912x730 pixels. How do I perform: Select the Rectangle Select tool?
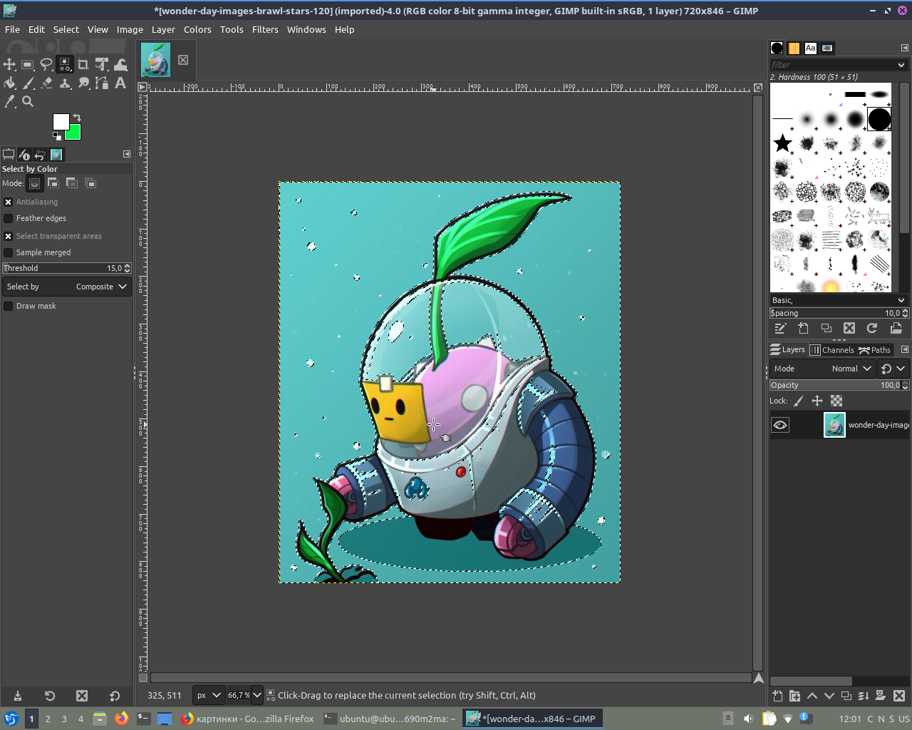(x=28, y=64)
